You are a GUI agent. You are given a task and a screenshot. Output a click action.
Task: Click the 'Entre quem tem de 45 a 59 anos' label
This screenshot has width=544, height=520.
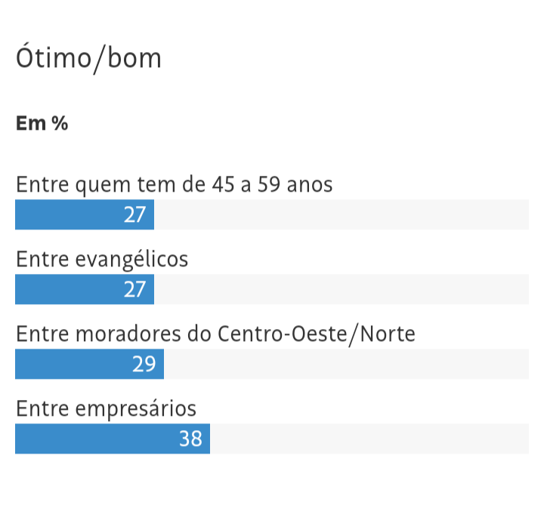click(174, 184)
